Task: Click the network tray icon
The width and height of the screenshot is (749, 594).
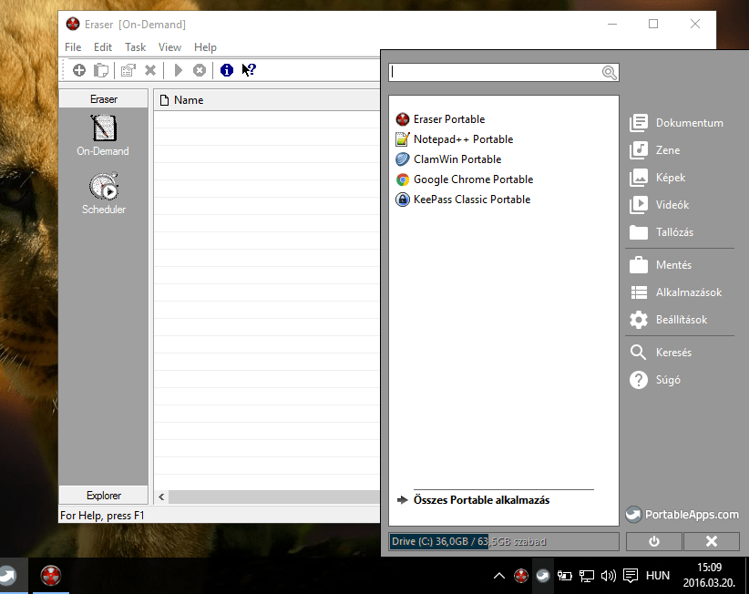Action: (x=586, y=576)
